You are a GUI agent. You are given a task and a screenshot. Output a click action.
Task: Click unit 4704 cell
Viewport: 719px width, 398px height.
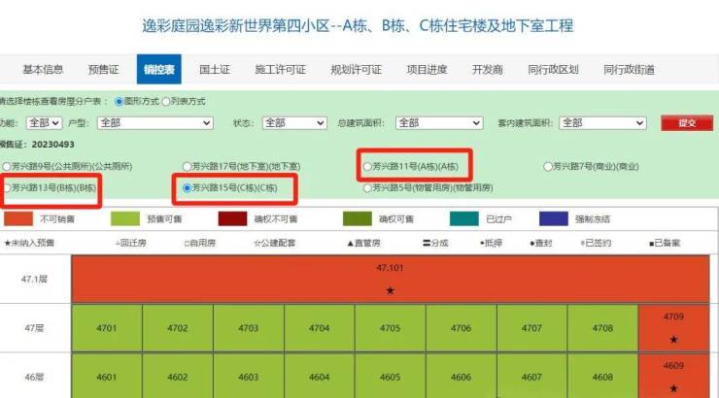(x=319, y=328)
